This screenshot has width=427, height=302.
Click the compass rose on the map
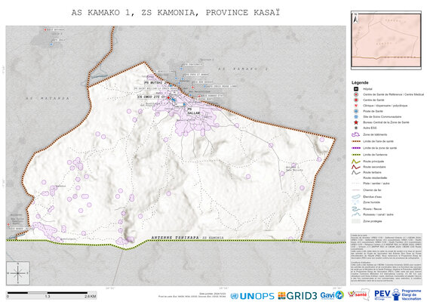click(x=18, y=273)
